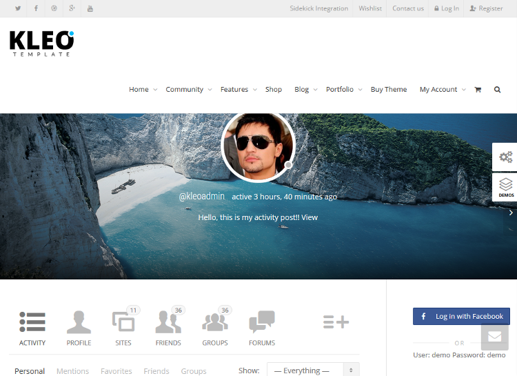Viewport: 517px width, 376px height.
Task: Expand the My Account menu chevron
Action: click(x=464, y=90)
